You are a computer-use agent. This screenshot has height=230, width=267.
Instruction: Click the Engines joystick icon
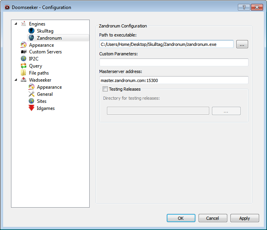click(x=24, y=24)
